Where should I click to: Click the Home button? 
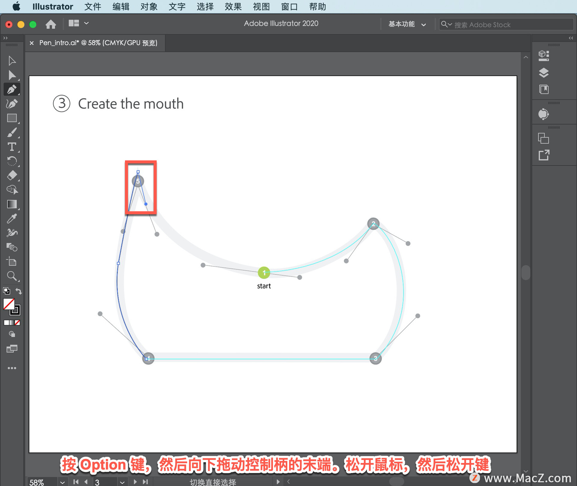pos(51,24)
